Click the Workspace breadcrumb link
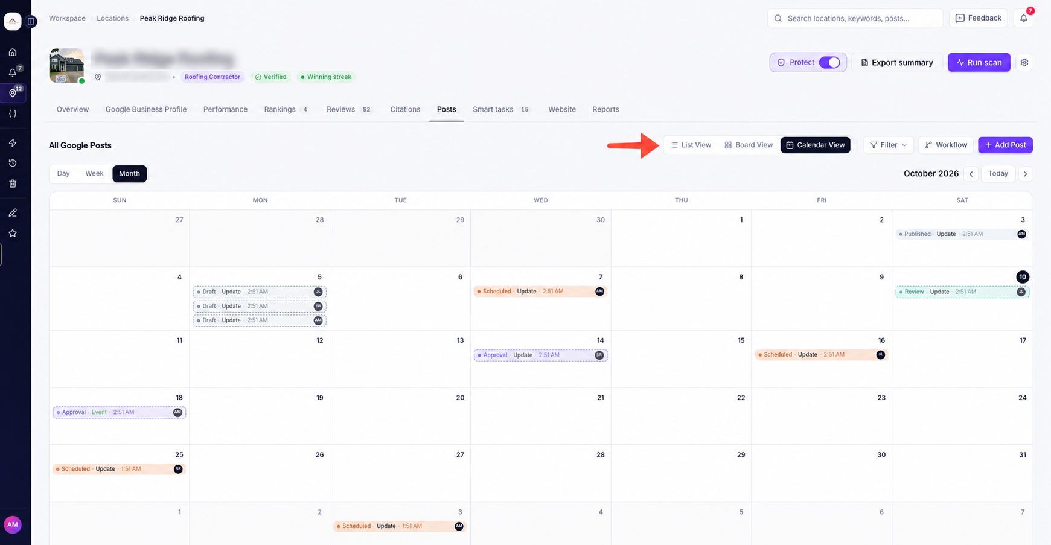 67,18
